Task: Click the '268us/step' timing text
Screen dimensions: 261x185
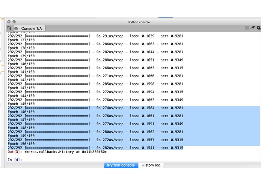Action: tap(113, 68)
